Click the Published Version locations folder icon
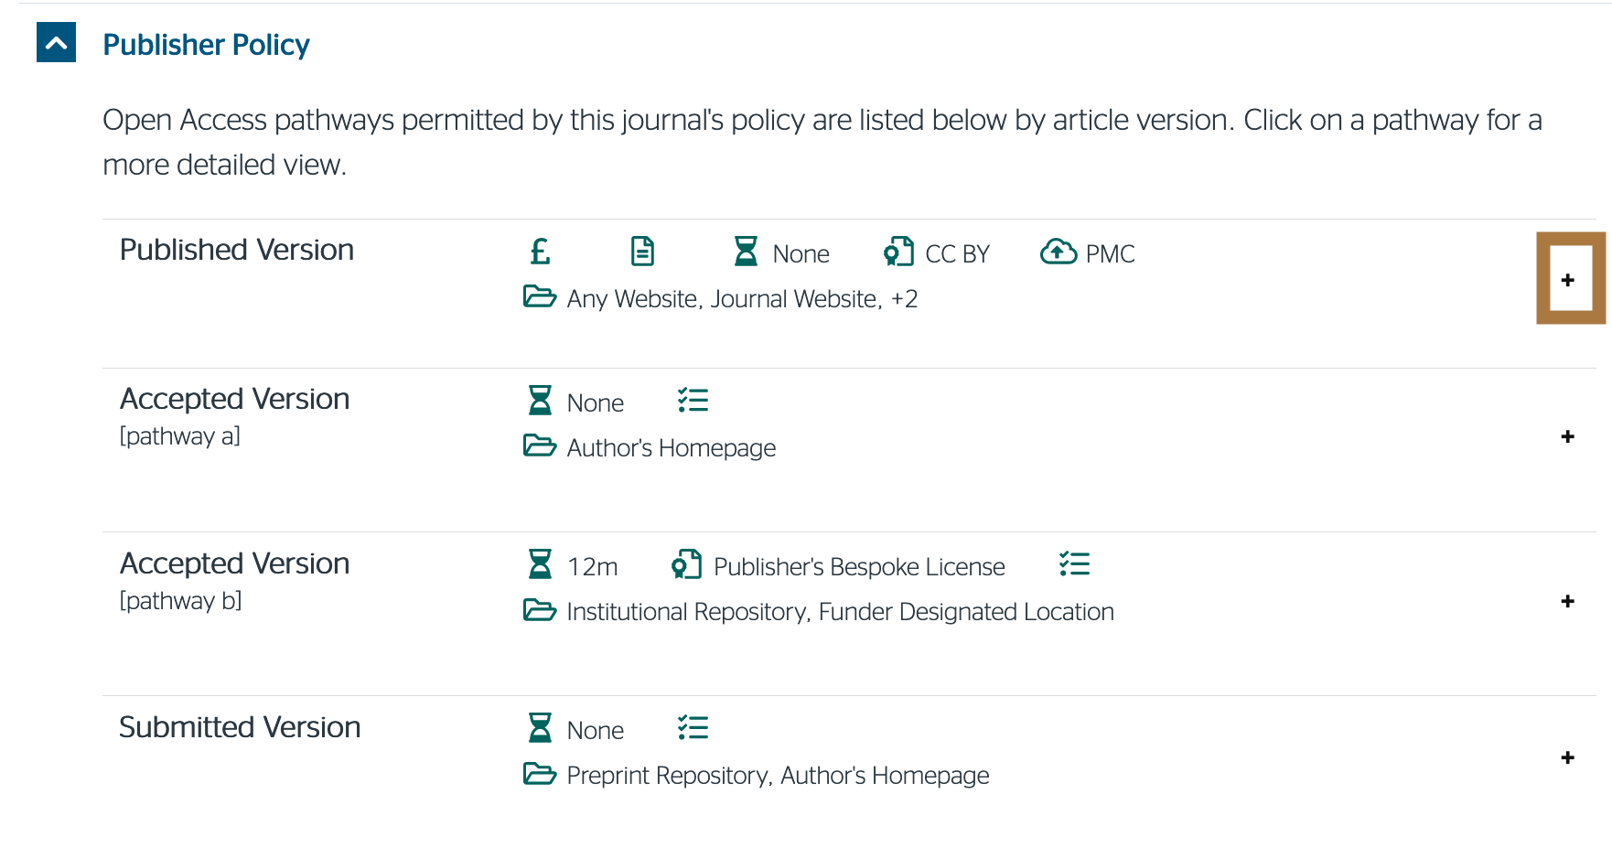1612x858 pixels. [540, 296]
